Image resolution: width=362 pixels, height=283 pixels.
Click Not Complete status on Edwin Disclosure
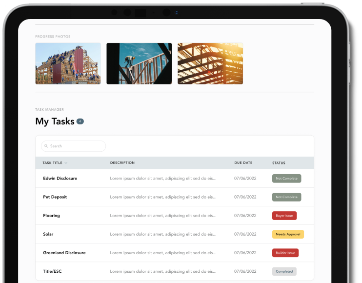click(286, 179)
